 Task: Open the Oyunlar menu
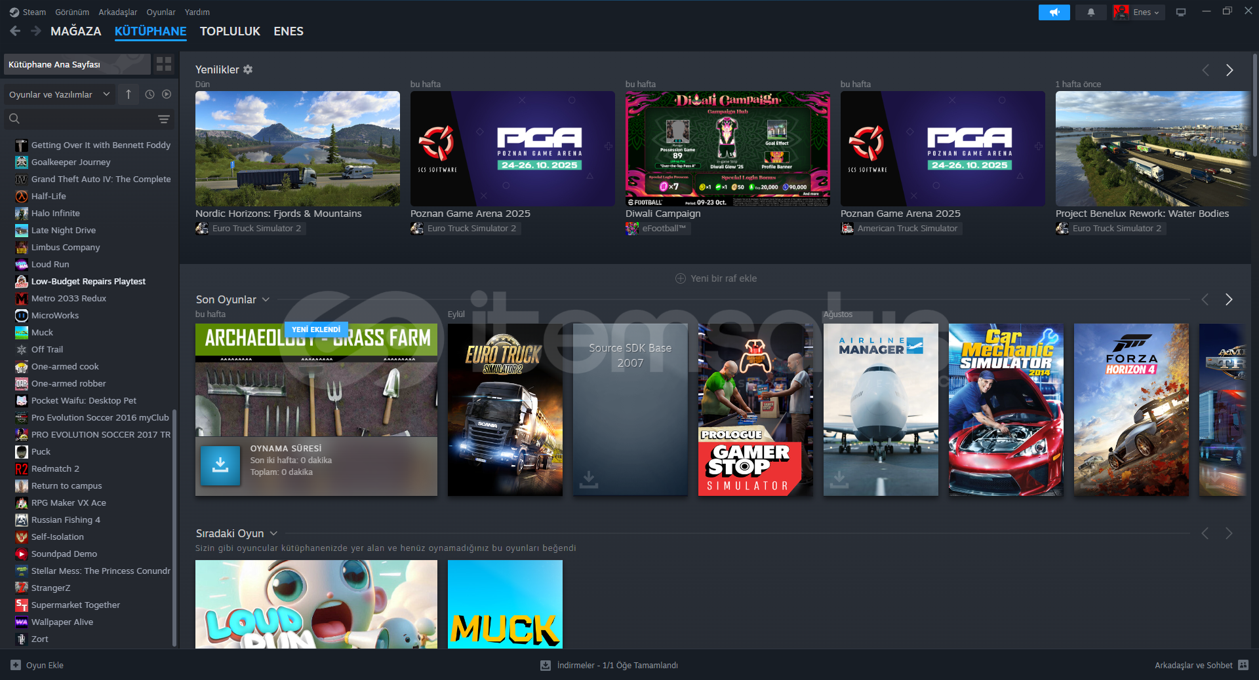point(161,12)
